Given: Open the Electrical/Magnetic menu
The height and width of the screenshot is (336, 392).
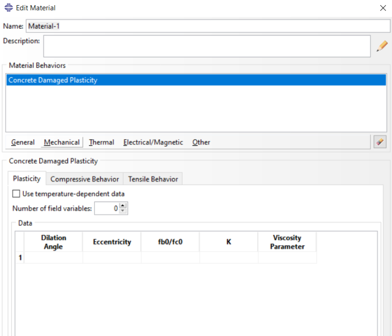Looking at the screenshot, I should 153,142.
